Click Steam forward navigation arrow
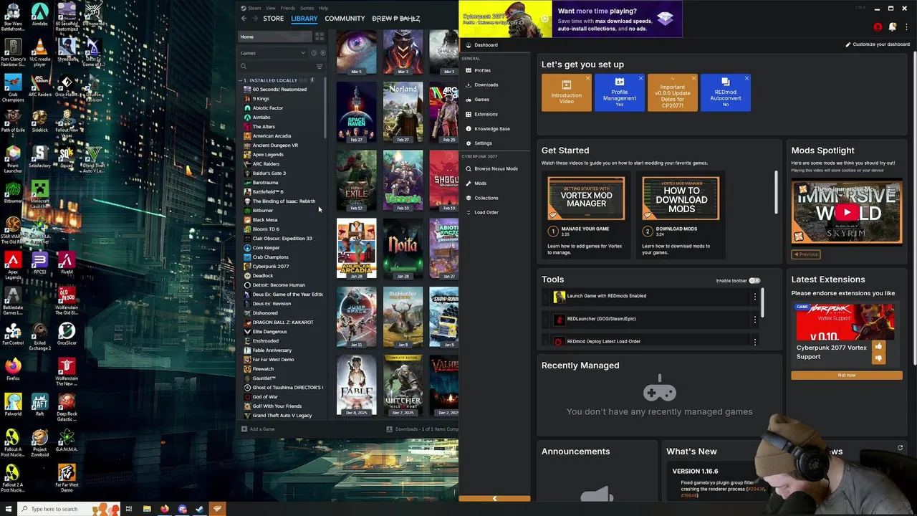The height and width of the screenshot is (516, 917). (x=254, y=19)
